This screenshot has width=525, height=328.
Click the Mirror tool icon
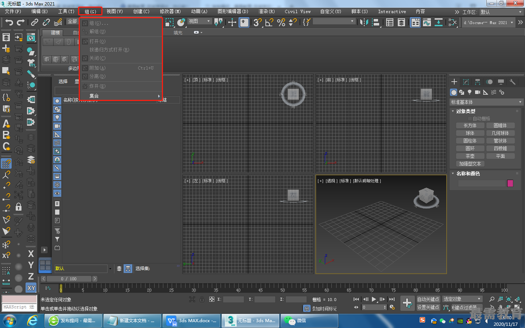[364, 23]
